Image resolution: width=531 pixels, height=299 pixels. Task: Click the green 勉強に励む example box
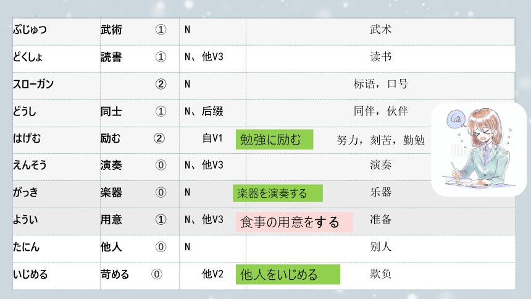click(274, 140)
